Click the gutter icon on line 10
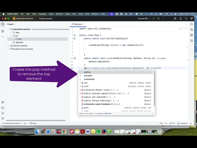This screenshot has width=197, height=148. click(x=75, y=58)
